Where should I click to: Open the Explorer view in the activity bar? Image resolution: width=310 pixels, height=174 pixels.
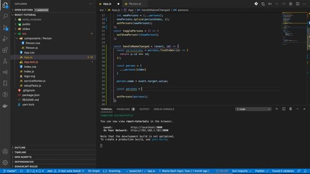5,5
